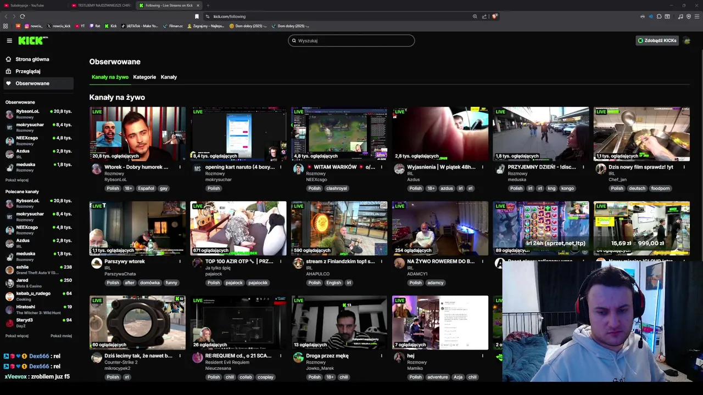Switch to the TESTUJEMY NAJDZIWNIEJSZE browser tab

pyautogui.click(x=102, y=5)
